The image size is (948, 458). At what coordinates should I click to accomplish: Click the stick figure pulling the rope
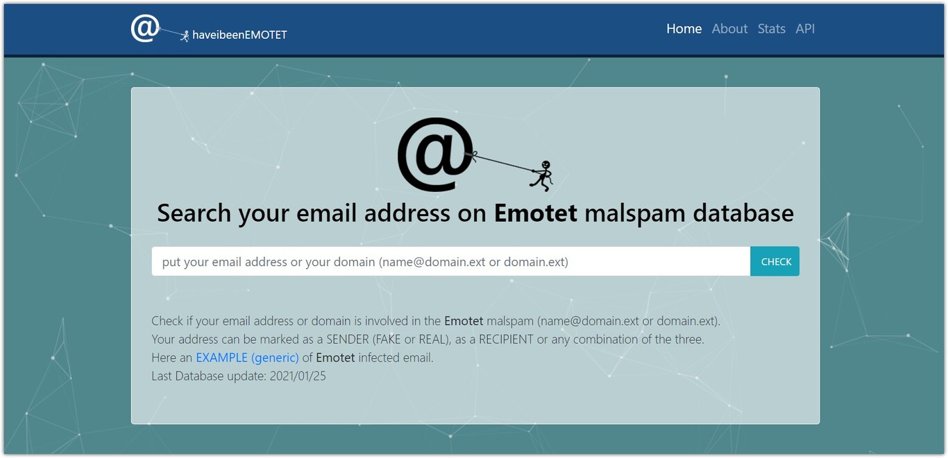pyautogui.click(x=542, y=175)
